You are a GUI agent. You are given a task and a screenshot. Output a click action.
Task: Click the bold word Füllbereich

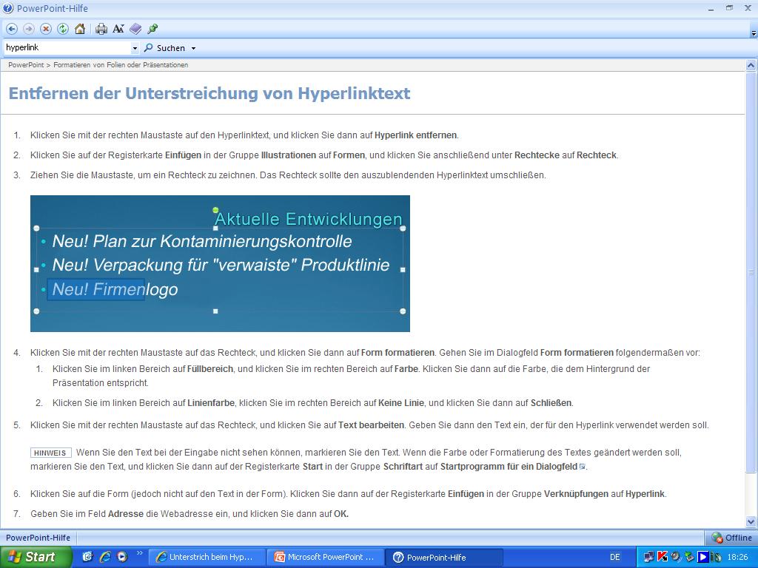point(210,369)
